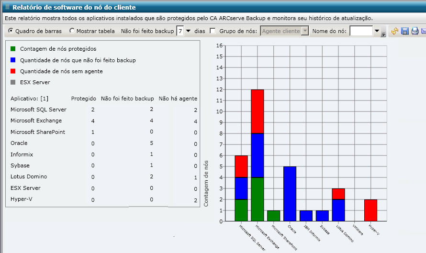This screenshot has height=253, width=426.
Task: Click the Nome do nó input field
Action: click(x=361, y=31)
